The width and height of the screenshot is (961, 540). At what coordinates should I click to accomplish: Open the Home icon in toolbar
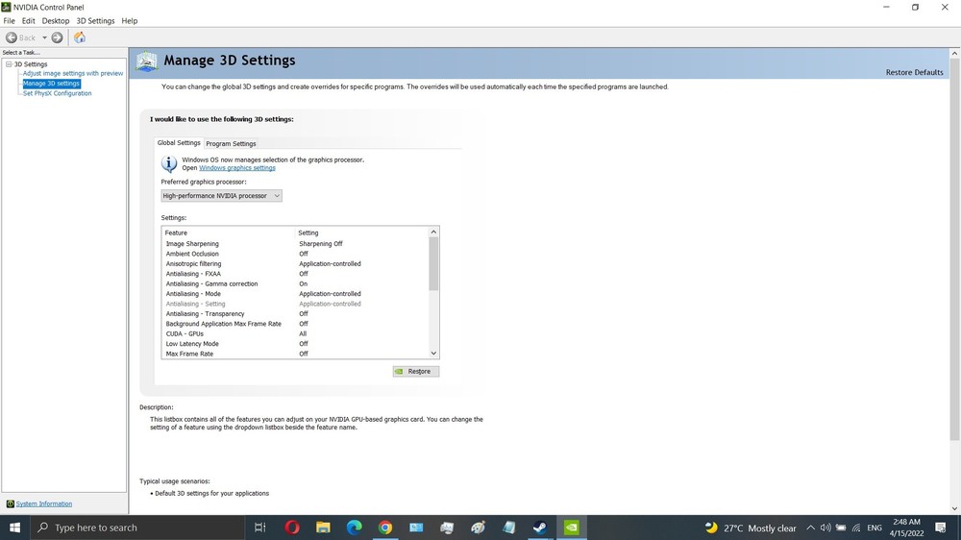point(80,37)
